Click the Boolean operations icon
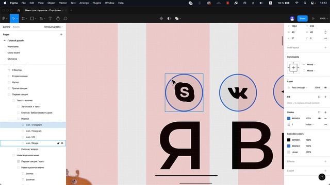 pyautogui.click(x=176, y=18)
